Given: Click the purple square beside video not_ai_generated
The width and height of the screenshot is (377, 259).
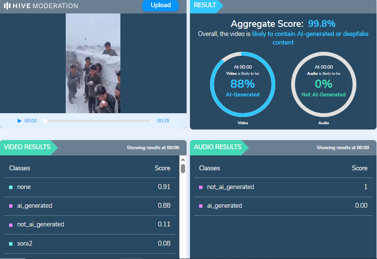Looking at the screenshot, I should pos(11,224).
